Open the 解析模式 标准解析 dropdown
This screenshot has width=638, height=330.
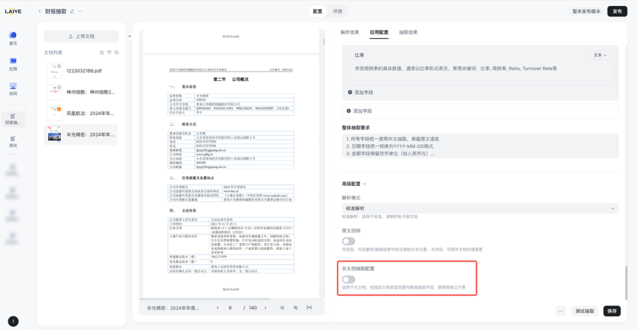point(480,208)
